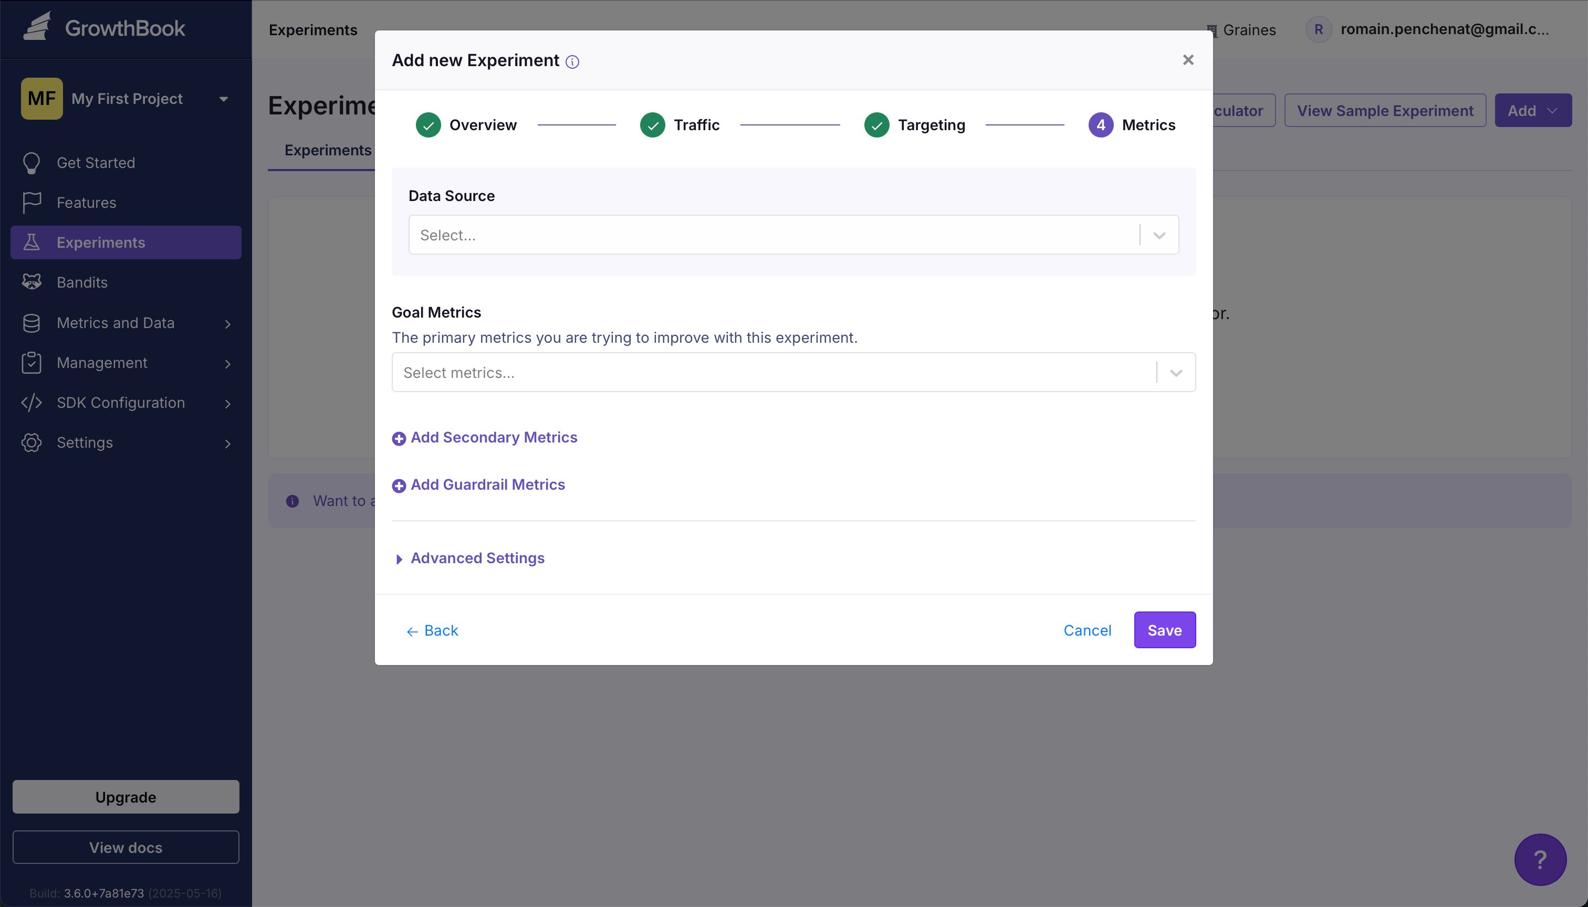Click the Experiments breadcrumb in top bar

coord(313,30)
